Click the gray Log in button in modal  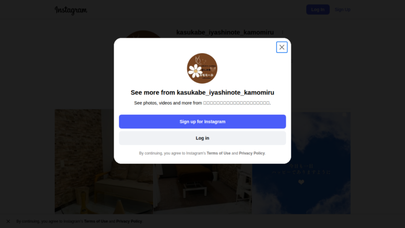pyautogui.click(x=202, y=138)
